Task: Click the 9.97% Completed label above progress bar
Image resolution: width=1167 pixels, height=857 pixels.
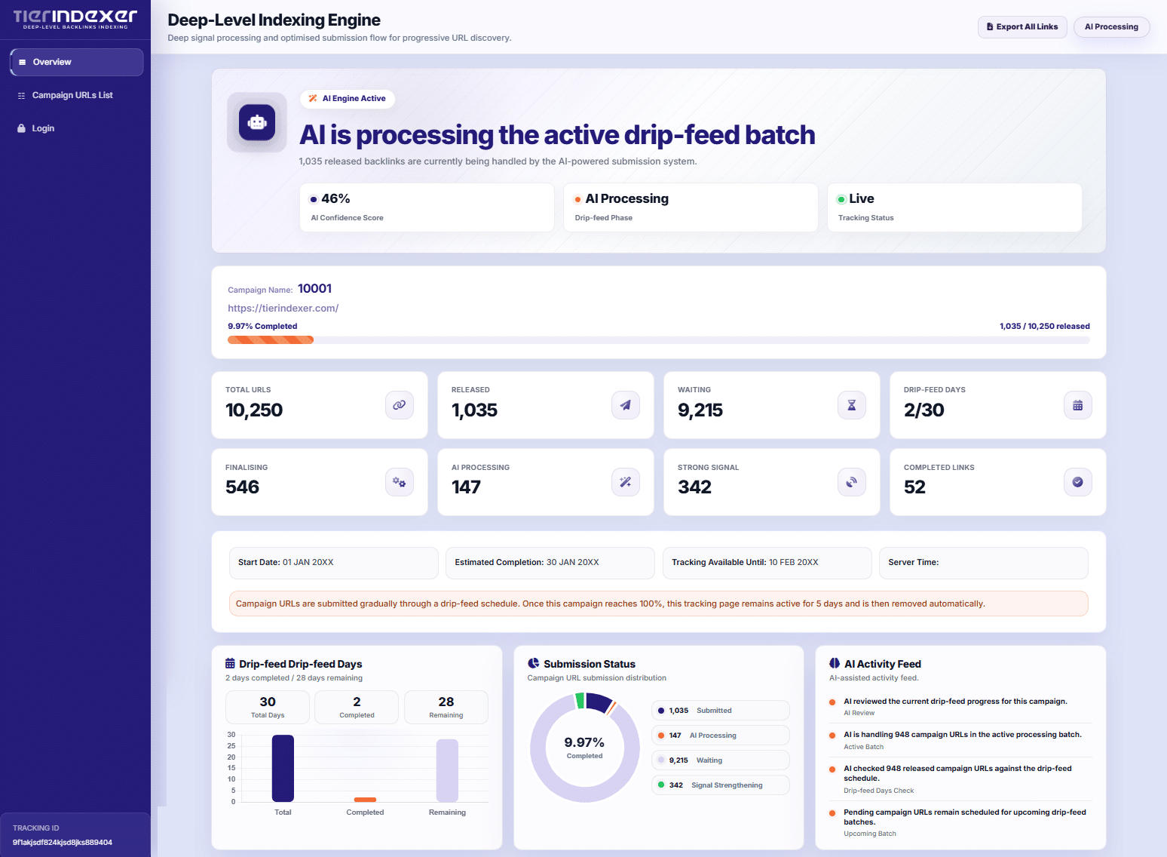Action: (262, 327)
